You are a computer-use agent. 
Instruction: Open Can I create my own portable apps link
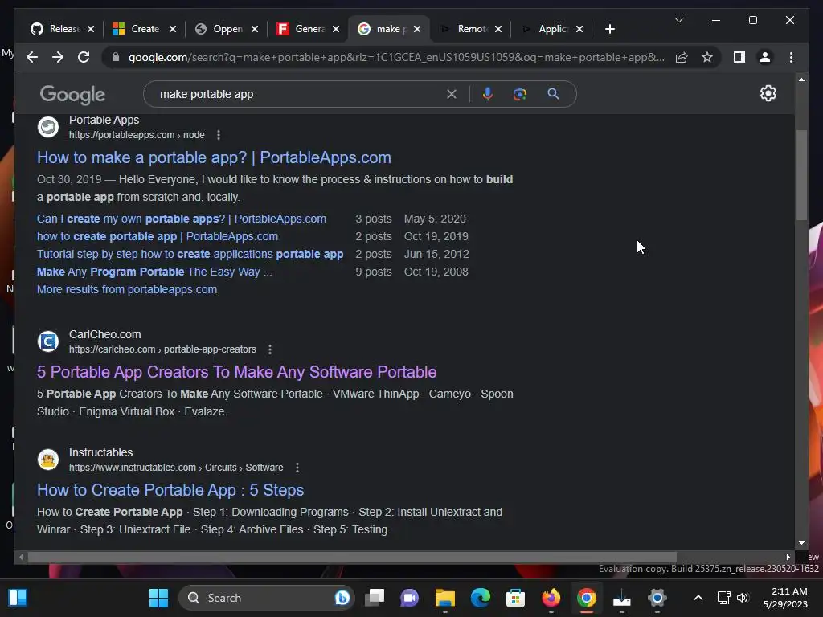181,219
